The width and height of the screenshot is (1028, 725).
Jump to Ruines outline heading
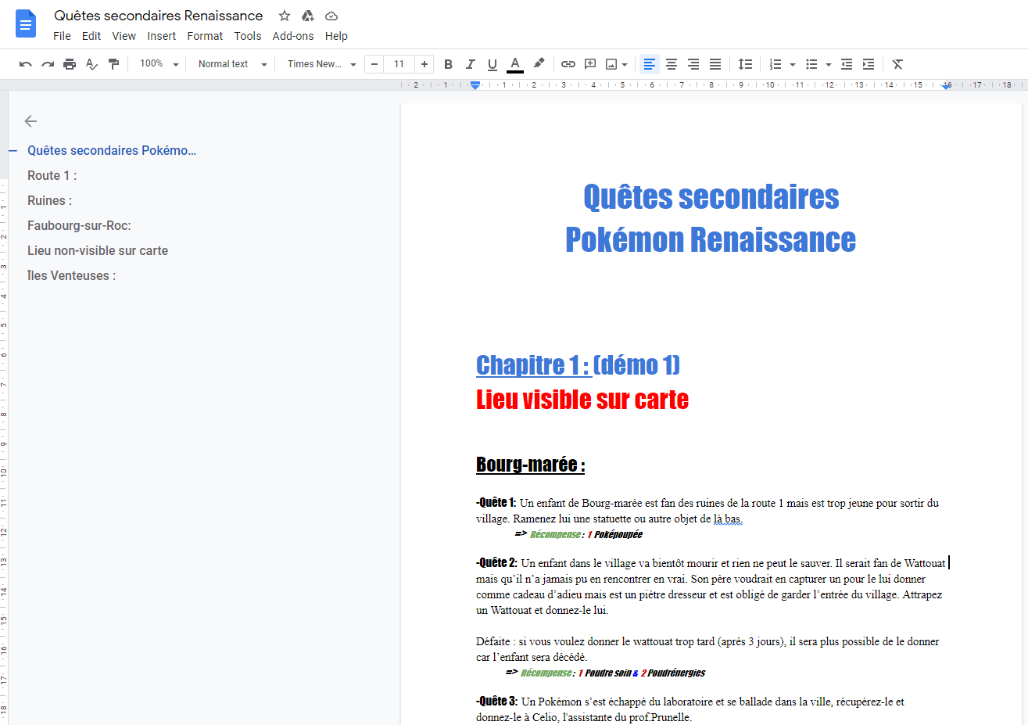49,200
